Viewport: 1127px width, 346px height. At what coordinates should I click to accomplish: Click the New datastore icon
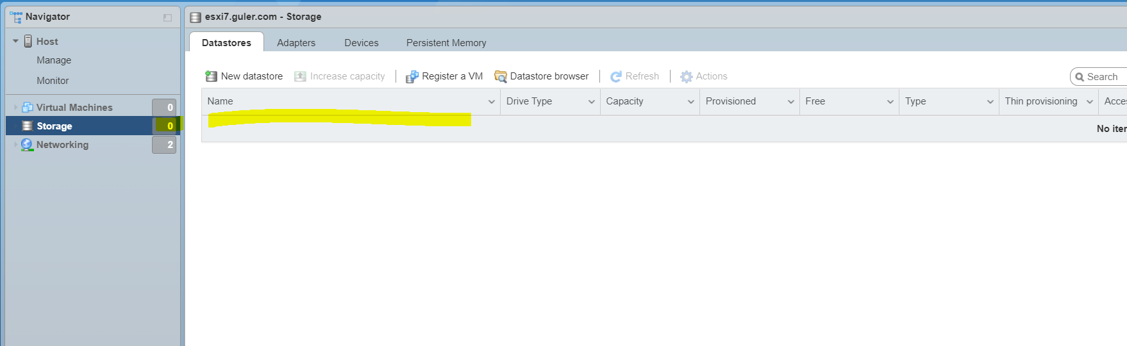211,76
